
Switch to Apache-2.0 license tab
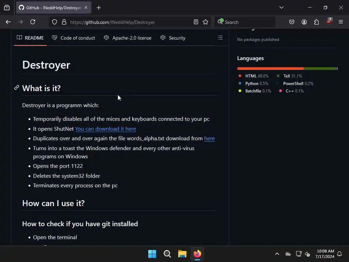pyautogui.click(x=127, y=38)
